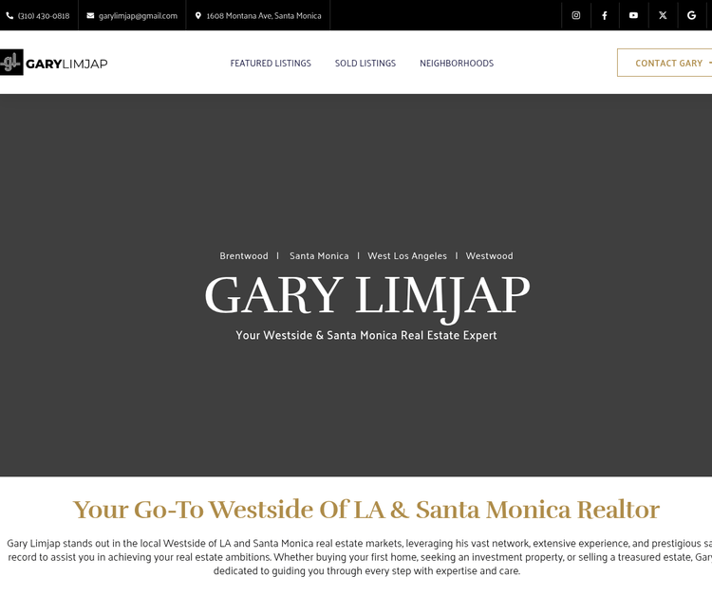
Task: Email garylimjap@gmail.com link
Action: tap(138, 16)
